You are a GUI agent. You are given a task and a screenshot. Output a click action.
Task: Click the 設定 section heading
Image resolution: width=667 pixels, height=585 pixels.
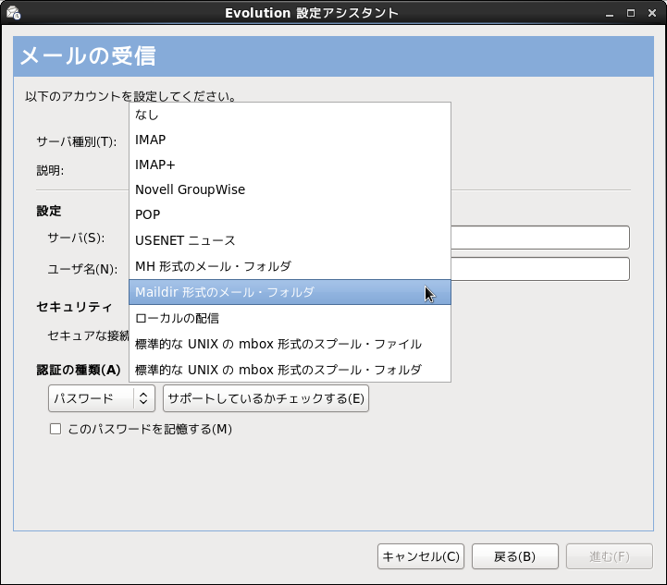point(49,211)
